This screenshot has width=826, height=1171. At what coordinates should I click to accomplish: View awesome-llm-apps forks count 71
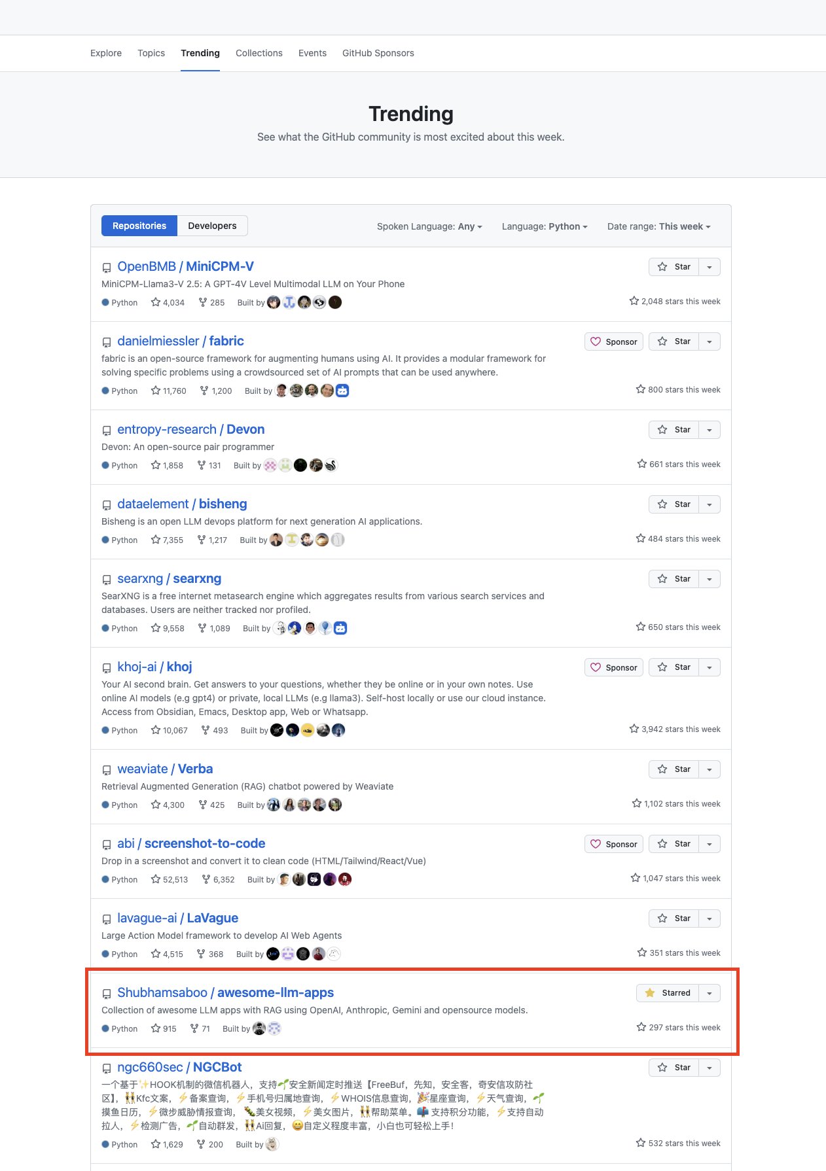(x=200, y=1028)
